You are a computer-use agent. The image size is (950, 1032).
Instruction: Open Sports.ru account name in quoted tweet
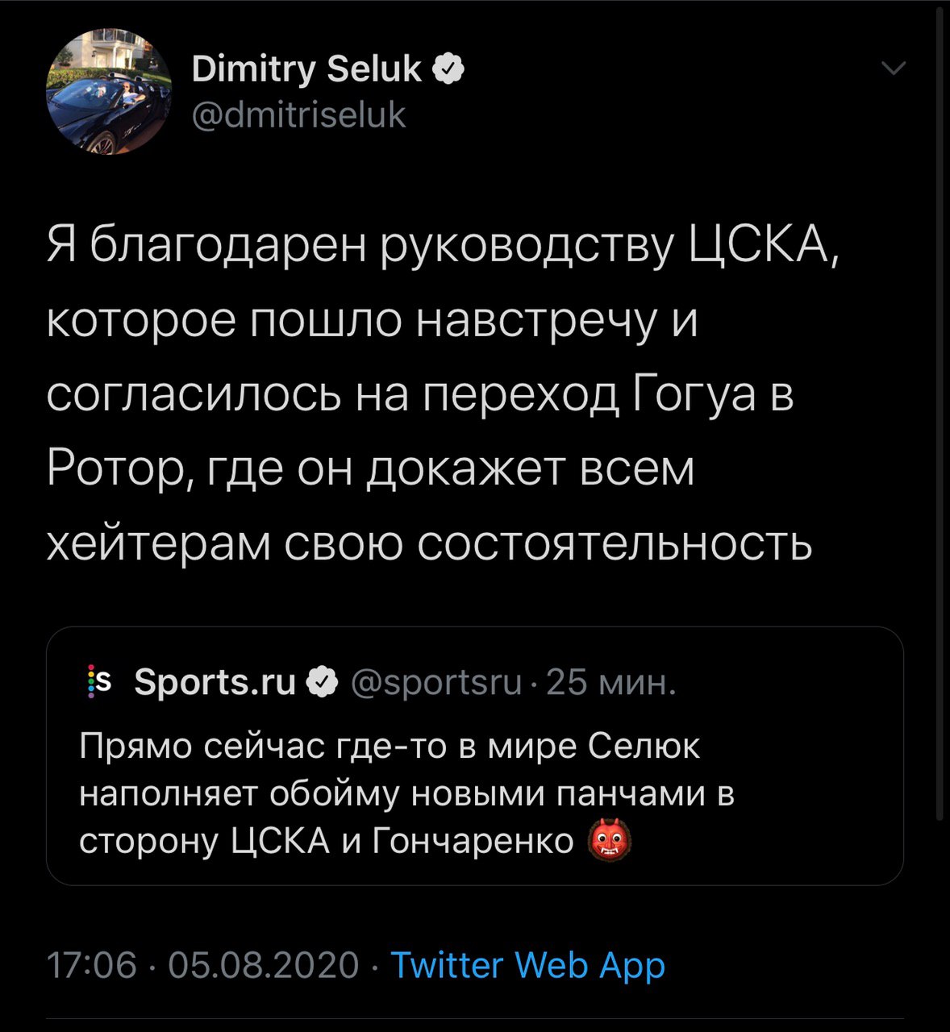click(x=215, y=683)
